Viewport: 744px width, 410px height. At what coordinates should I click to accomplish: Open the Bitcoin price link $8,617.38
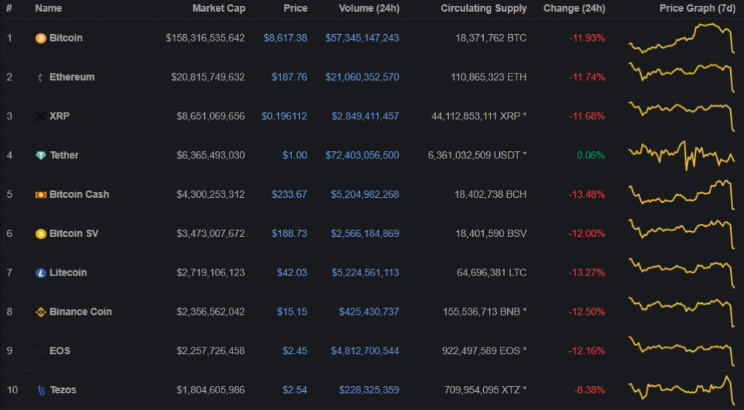(285, 38)
